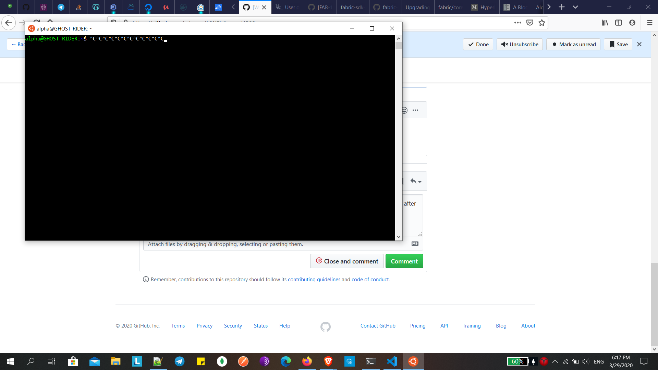Click the green Comment button

pos(404,261)
